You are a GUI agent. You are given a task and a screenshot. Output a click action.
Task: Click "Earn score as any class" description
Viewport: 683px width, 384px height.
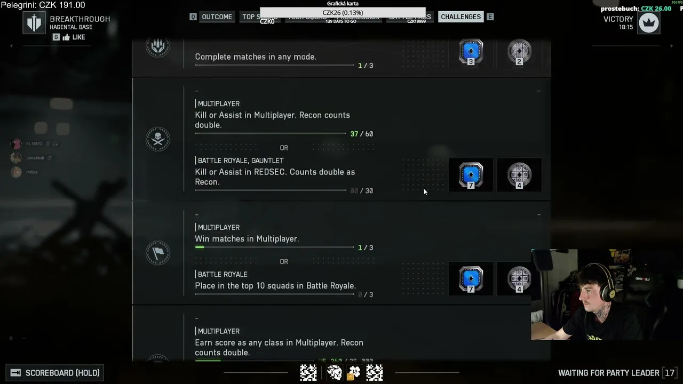pos(279,348)
